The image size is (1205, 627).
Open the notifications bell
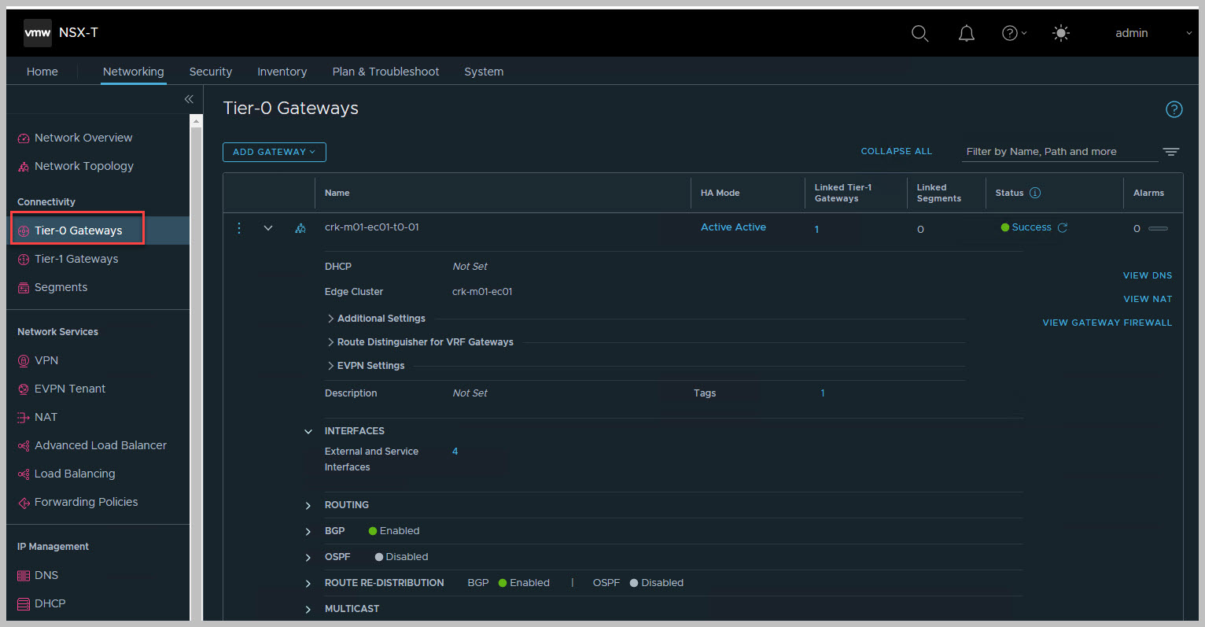tap(966, 33)
